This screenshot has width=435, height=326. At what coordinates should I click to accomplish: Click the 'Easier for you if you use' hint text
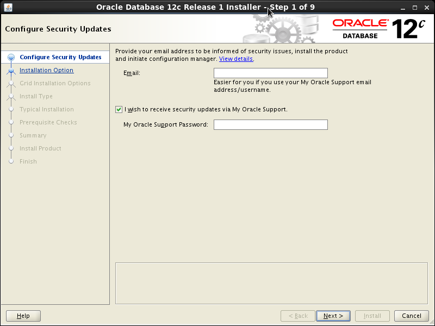point(293,86)
